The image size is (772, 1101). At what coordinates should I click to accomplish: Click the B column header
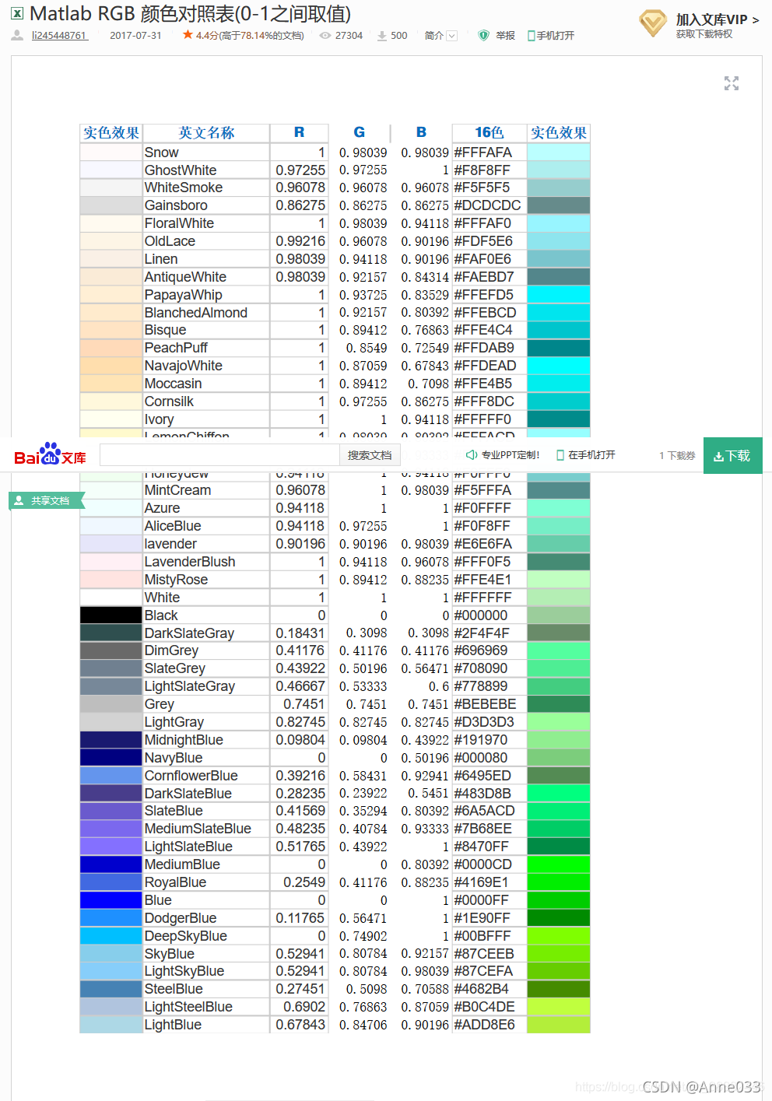[x=421, y=133]
